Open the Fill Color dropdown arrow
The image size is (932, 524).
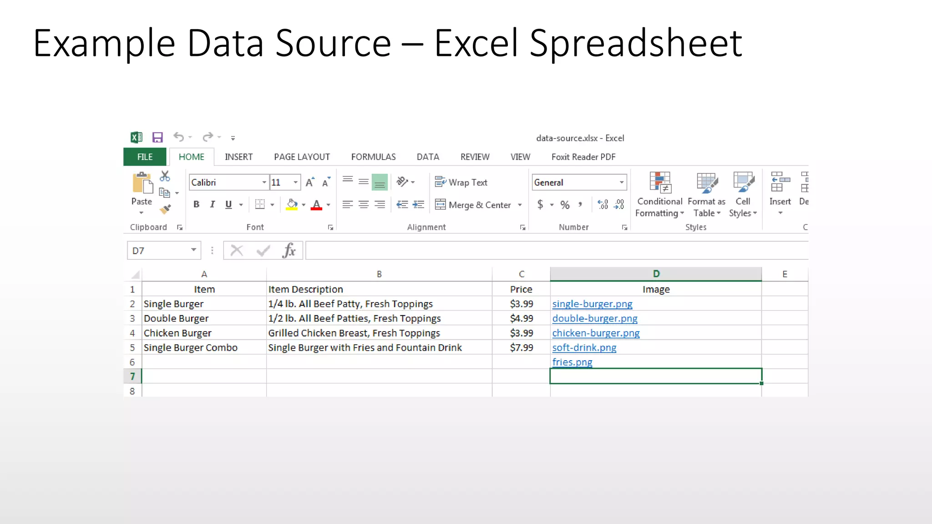(x=304, y=205)
